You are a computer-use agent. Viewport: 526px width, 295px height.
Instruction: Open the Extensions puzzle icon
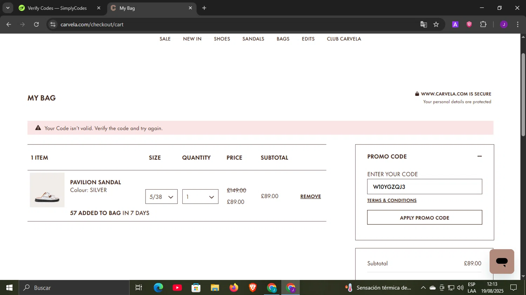(x=483, y=24)
